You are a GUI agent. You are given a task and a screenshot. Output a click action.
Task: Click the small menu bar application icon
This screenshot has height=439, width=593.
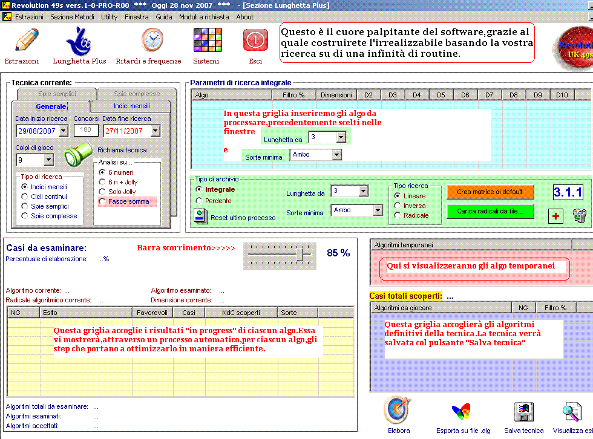pos(7,17)
